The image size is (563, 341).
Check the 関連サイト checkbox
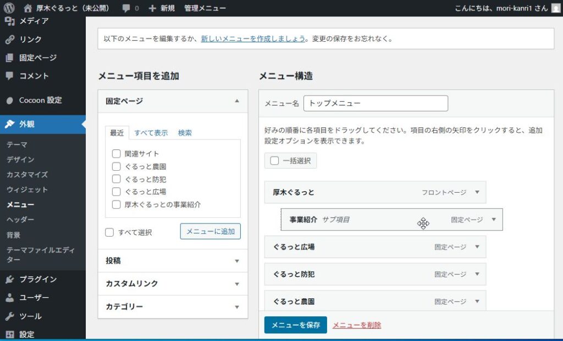116,154
